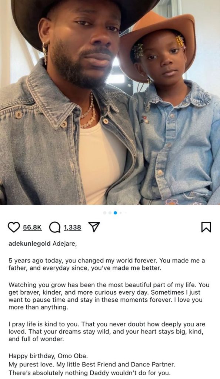Select the "There's absolutely nothing Daddy" line
Viewport: 220px width, 379px height.
(90, 373)
